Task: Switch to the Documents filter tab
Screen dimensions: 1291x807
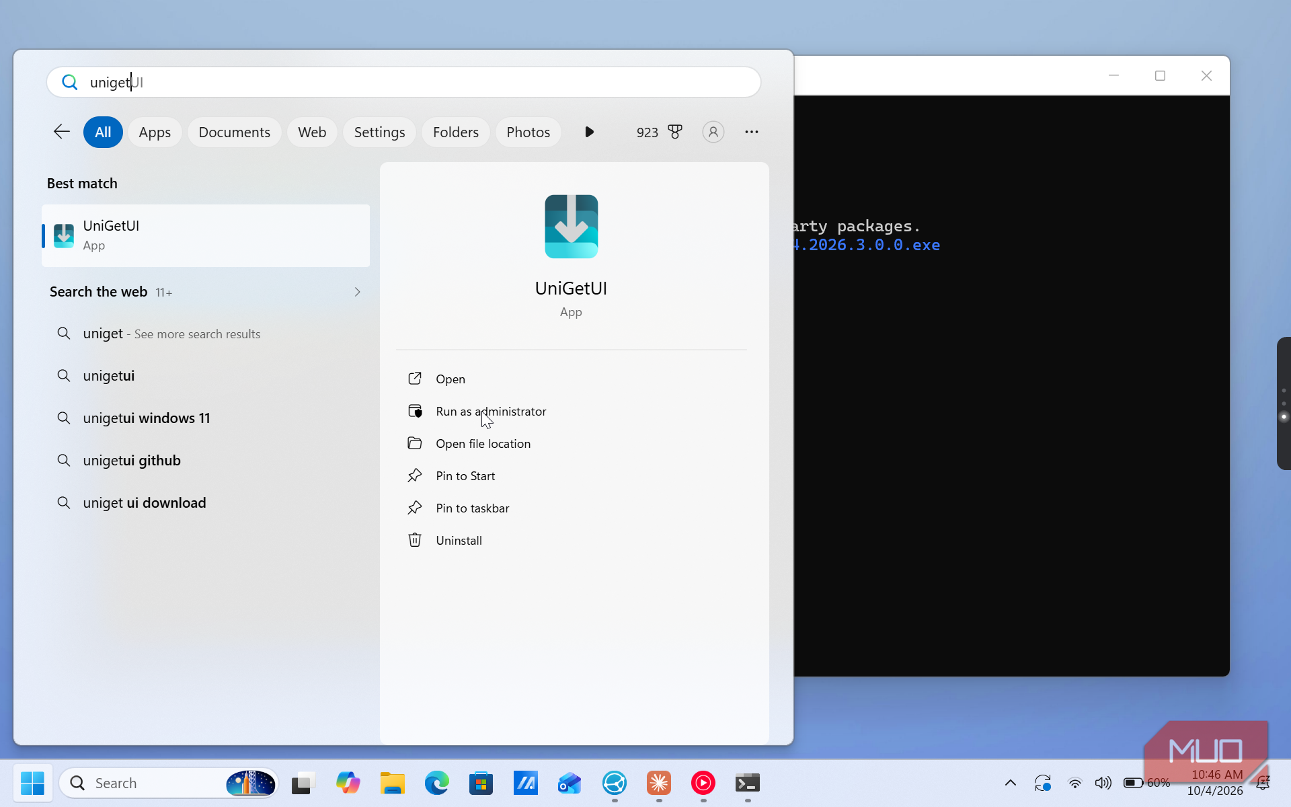Action: pyautogui.click(x=234, y=132)
